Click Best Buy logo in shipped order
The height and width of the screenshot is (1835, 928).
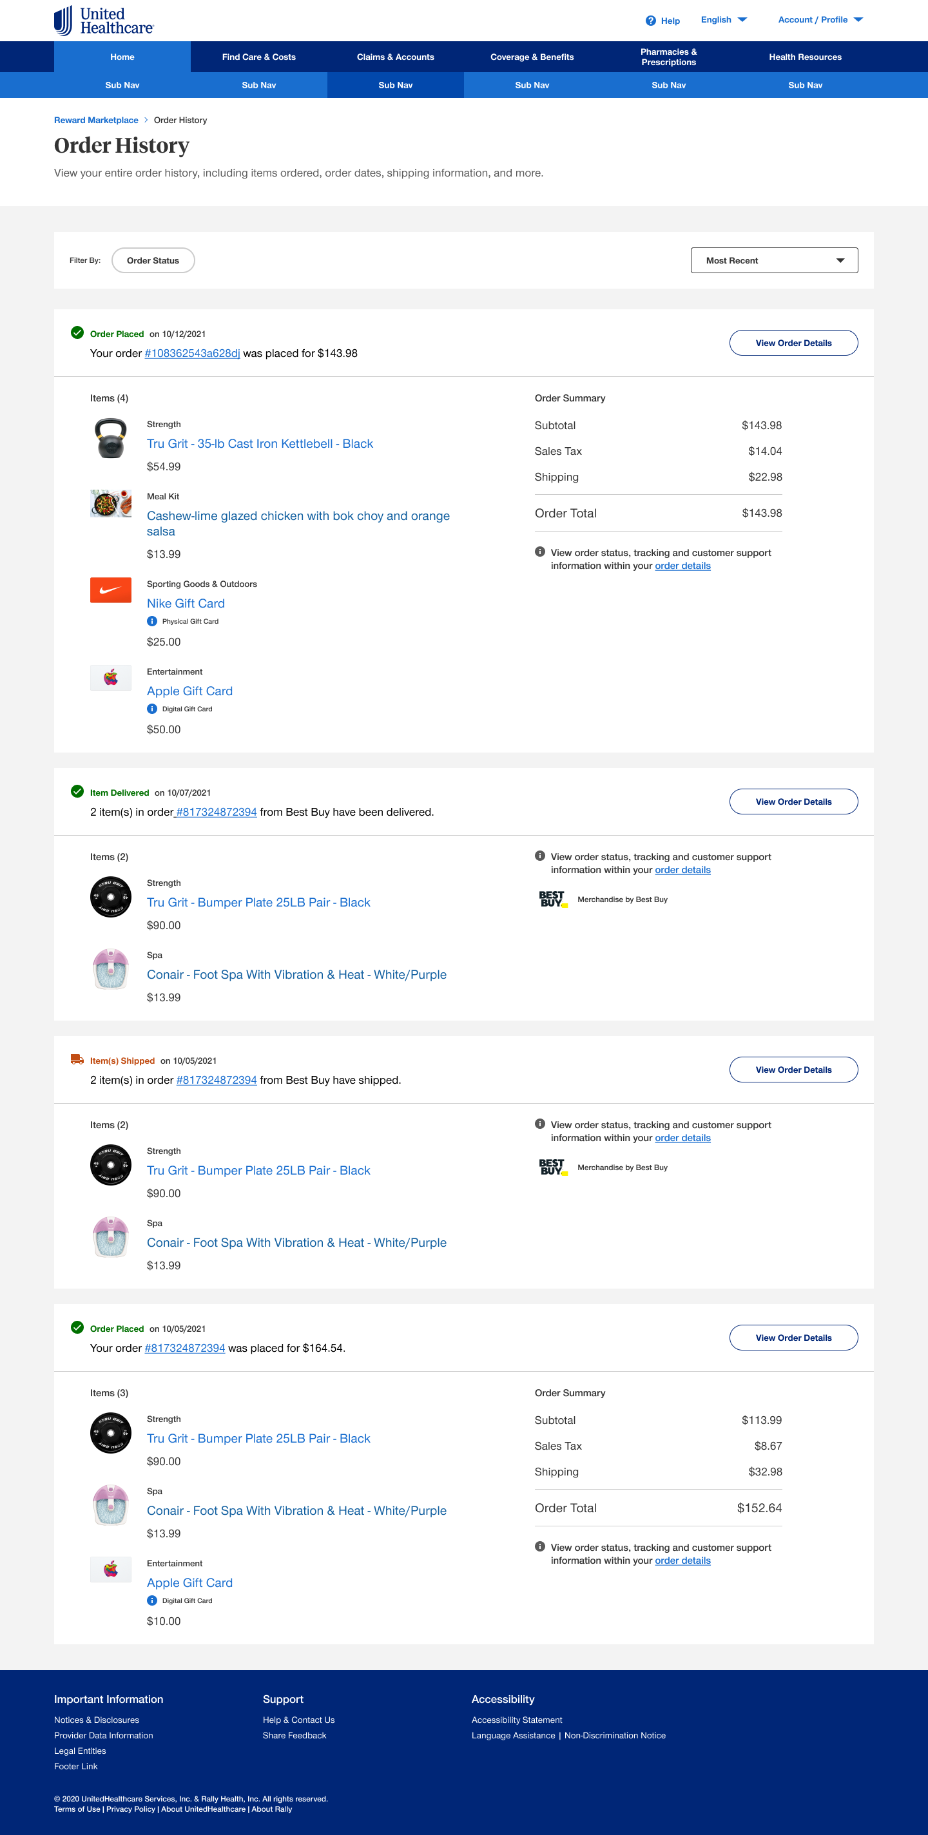tap(553, 1167)
